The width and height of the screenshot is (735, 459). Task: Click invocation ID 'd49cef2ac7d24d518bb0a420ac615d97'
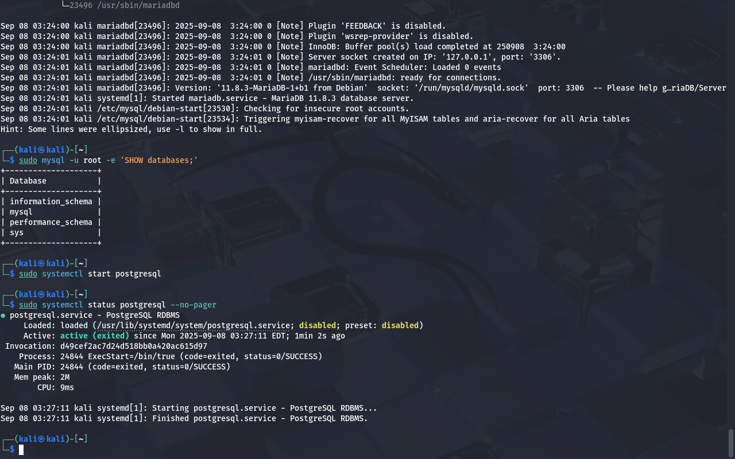coord(134,346)
